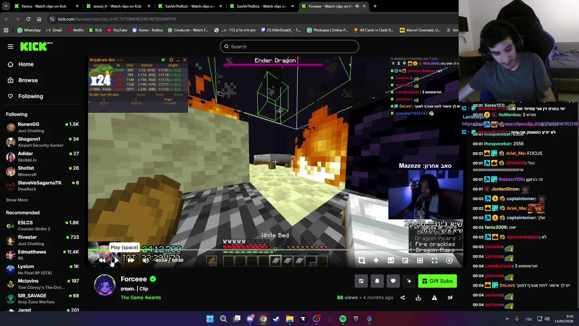Image resolution: width=579 pixels, height=326 pixels.
Task: Open the YouTube bookmark
Action: coord(117,30)
